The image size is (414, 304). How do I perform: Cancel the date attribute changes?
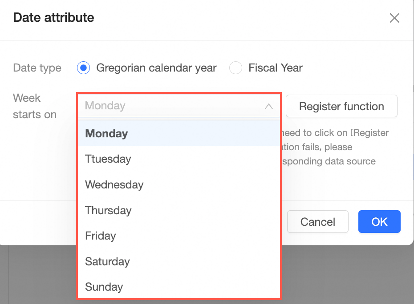point(317,222)
